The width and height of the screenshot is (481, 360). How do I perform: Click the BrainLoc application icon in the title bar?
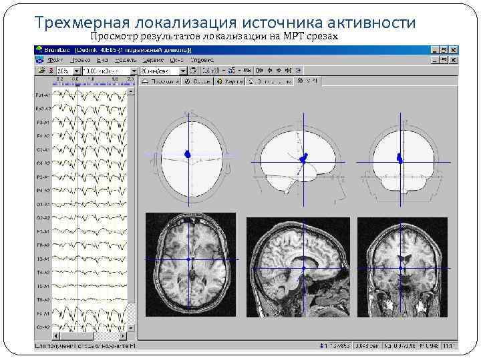click(39, 49)
